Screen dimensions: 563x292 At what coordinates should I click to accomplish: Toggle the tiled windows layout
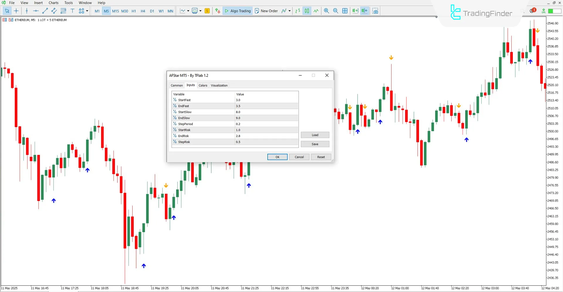coord(345,11)
